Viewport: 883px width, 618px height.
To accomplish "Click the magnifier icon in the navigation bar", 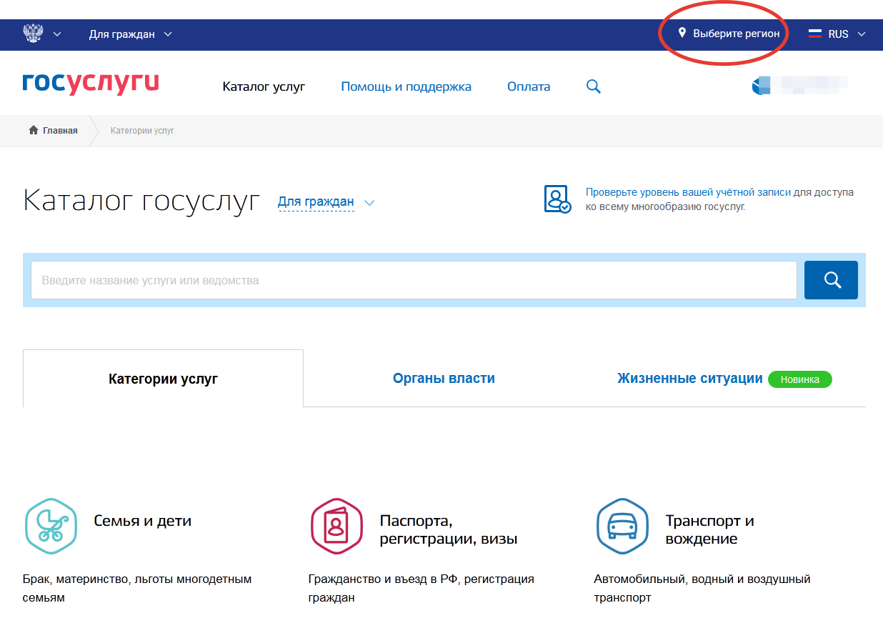I will 593,87.
